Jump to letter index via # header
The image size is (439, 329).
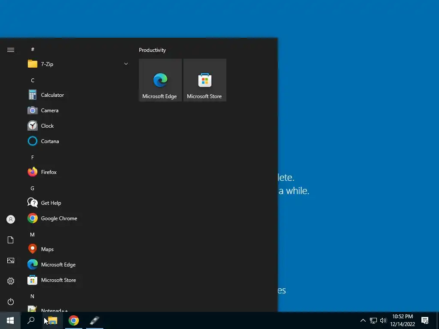(x=33, y=49)
